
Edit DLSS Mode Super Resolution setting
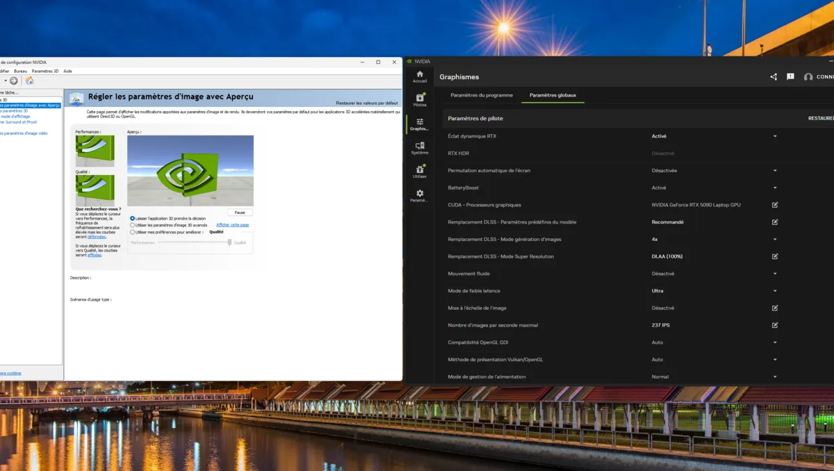point(775,256)
